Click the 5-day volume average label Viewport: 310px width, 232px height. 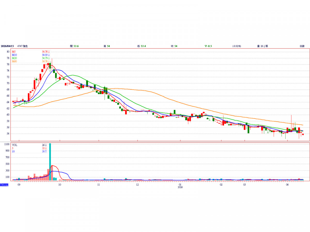coord(13,148)
